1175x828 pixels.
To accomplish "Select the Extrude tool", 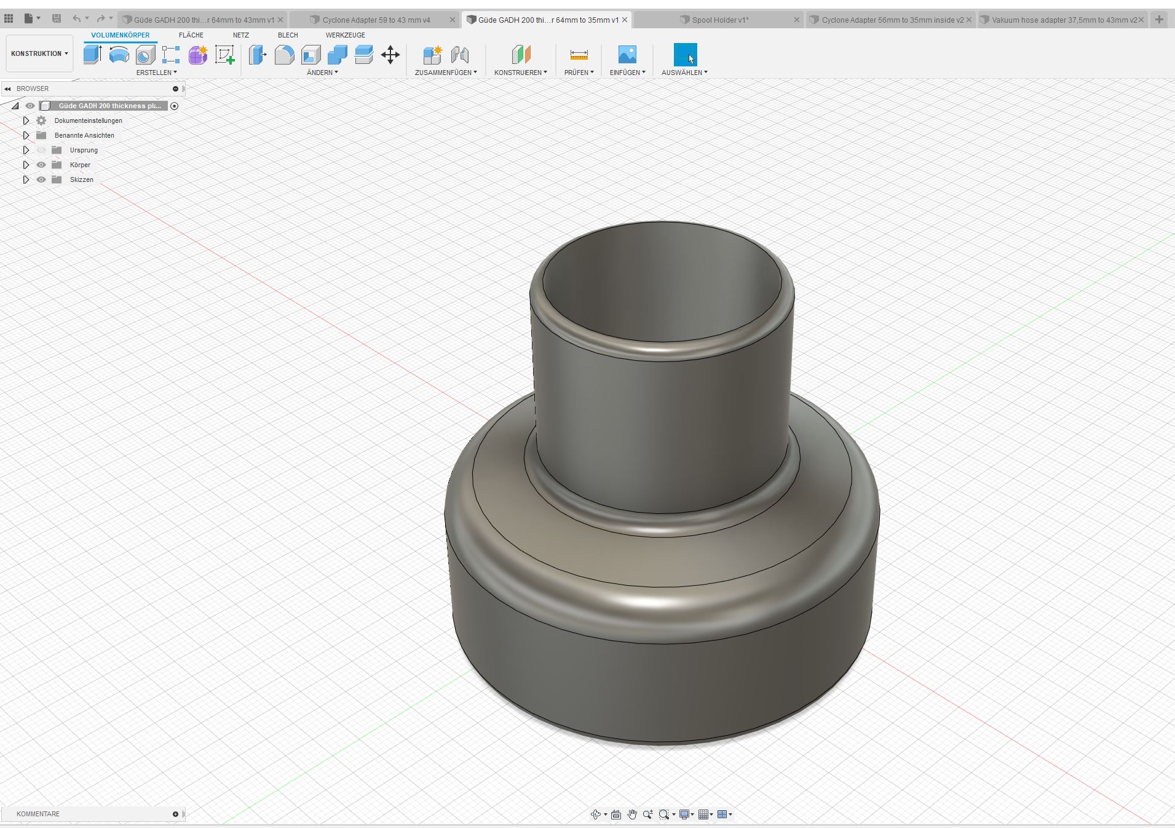I will coord(92,55).
